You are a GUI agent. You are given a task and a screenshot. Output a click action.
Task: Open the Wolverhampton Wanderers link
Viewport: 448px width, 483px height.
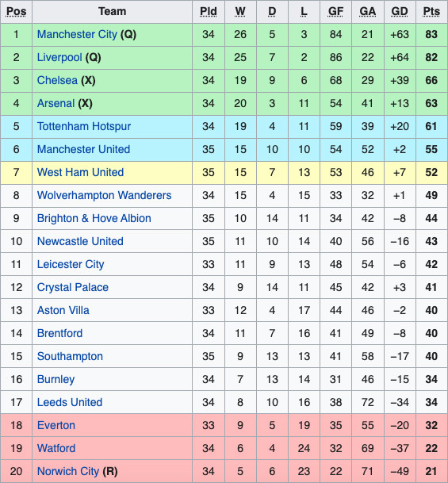[x=104, y=196]
